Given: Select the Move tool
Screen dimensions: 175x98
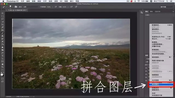Looking at the screenshot, I should pyautogui.click(x=2, y=13).
